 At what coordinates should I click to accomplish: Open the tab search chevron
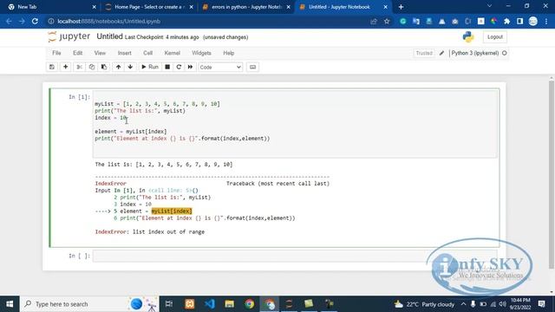tap(489, 6)
